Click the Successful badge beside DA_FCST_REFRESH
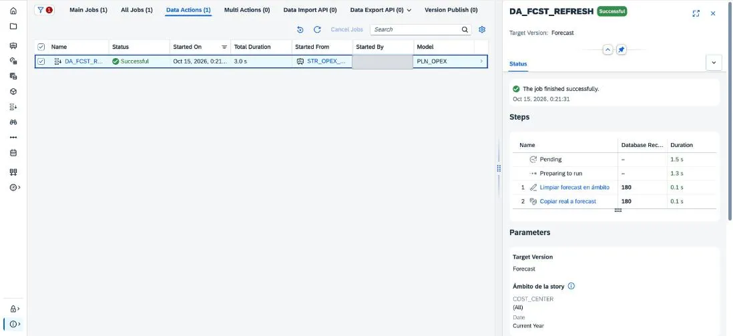The image size is (733, 336). pos(612,11)
